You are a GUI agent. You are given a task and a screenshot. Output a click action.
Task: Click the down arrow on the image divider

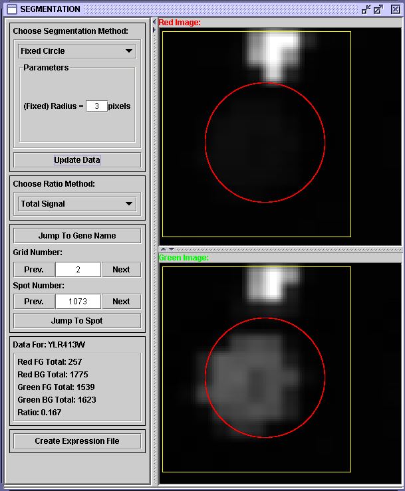172,249
